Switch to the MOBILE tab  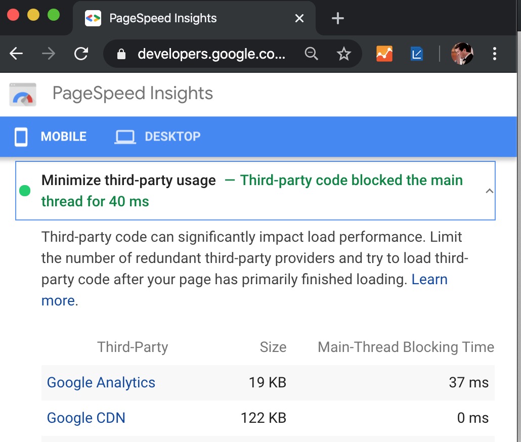(51, 137)
